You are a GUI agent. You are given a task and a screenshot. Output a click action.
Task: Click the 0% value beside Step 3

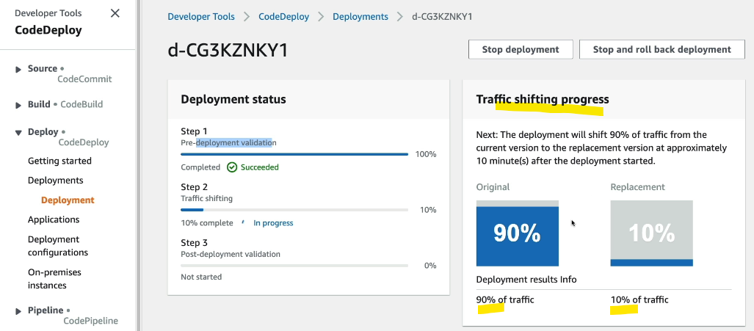[x=430, y=266]
